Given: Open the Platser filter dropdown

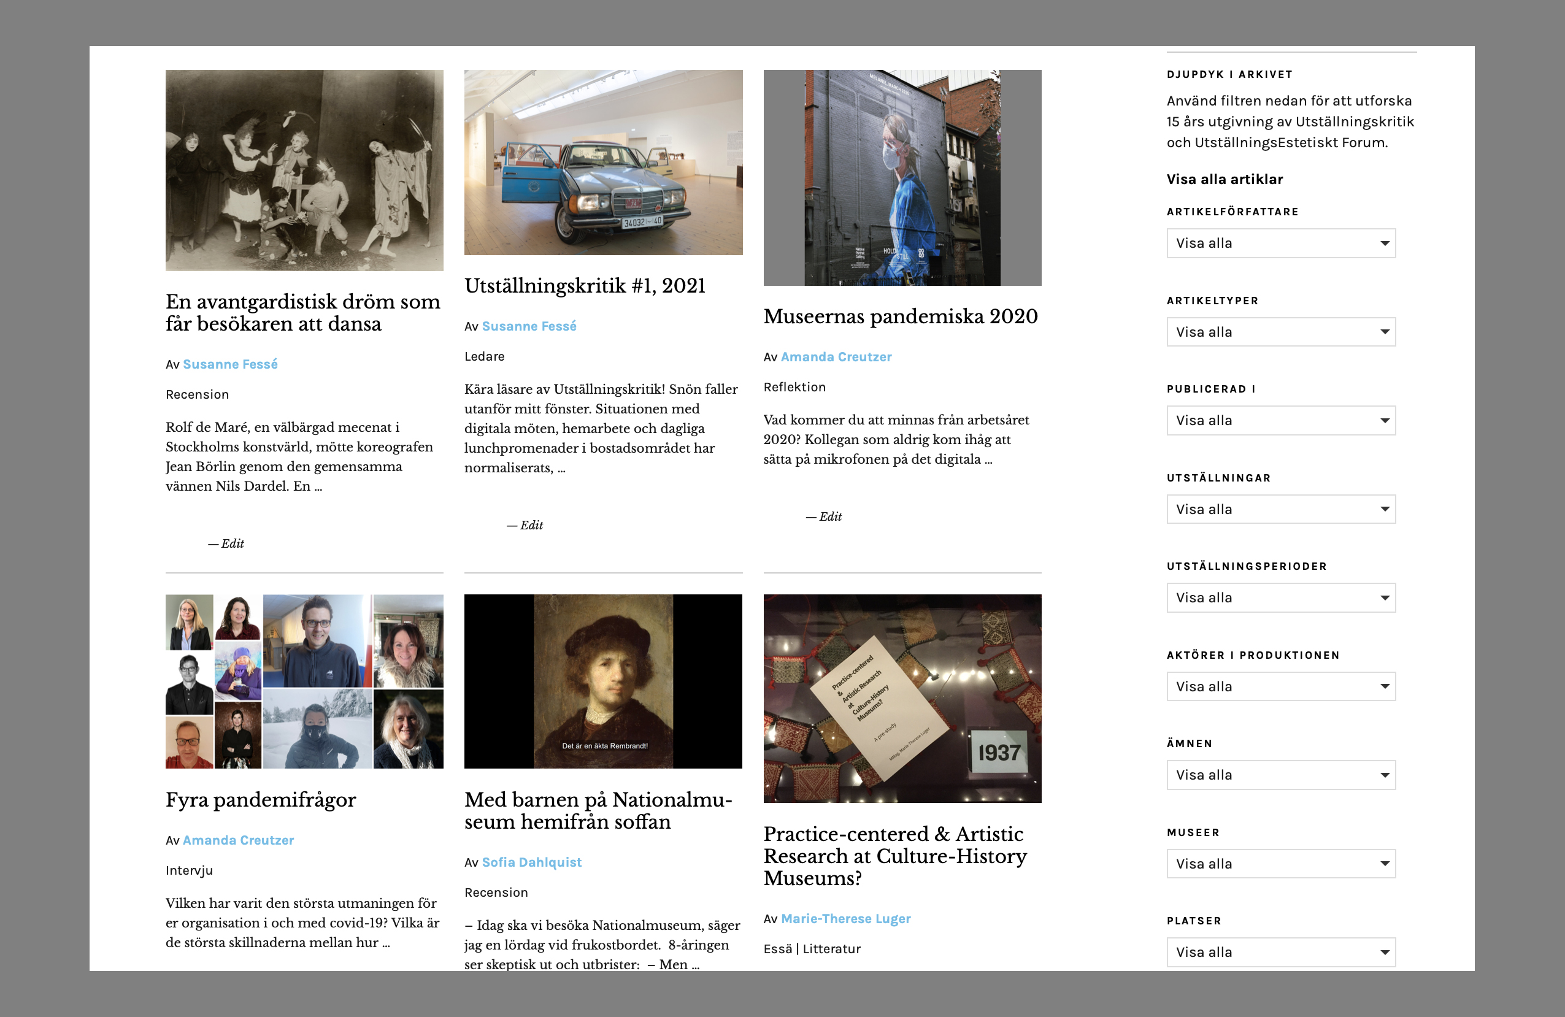Looking at the screenshot, I should [x=1280, y=952].
